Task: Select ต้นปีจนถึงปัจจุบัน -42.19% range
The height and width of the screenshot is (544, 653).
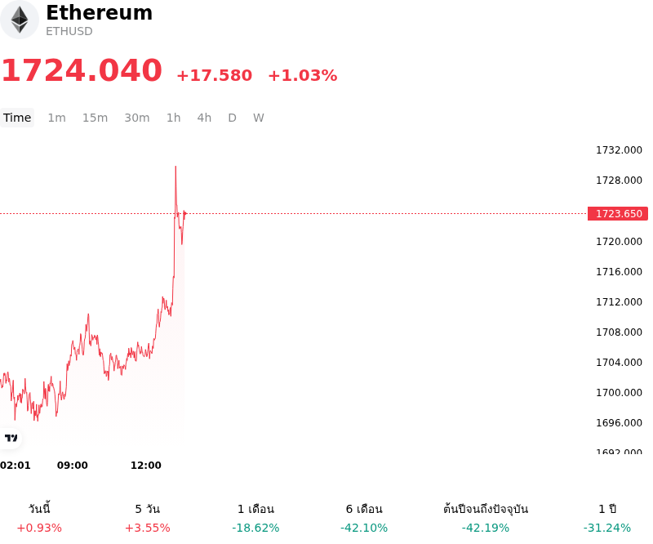Action: pos(486,518)
